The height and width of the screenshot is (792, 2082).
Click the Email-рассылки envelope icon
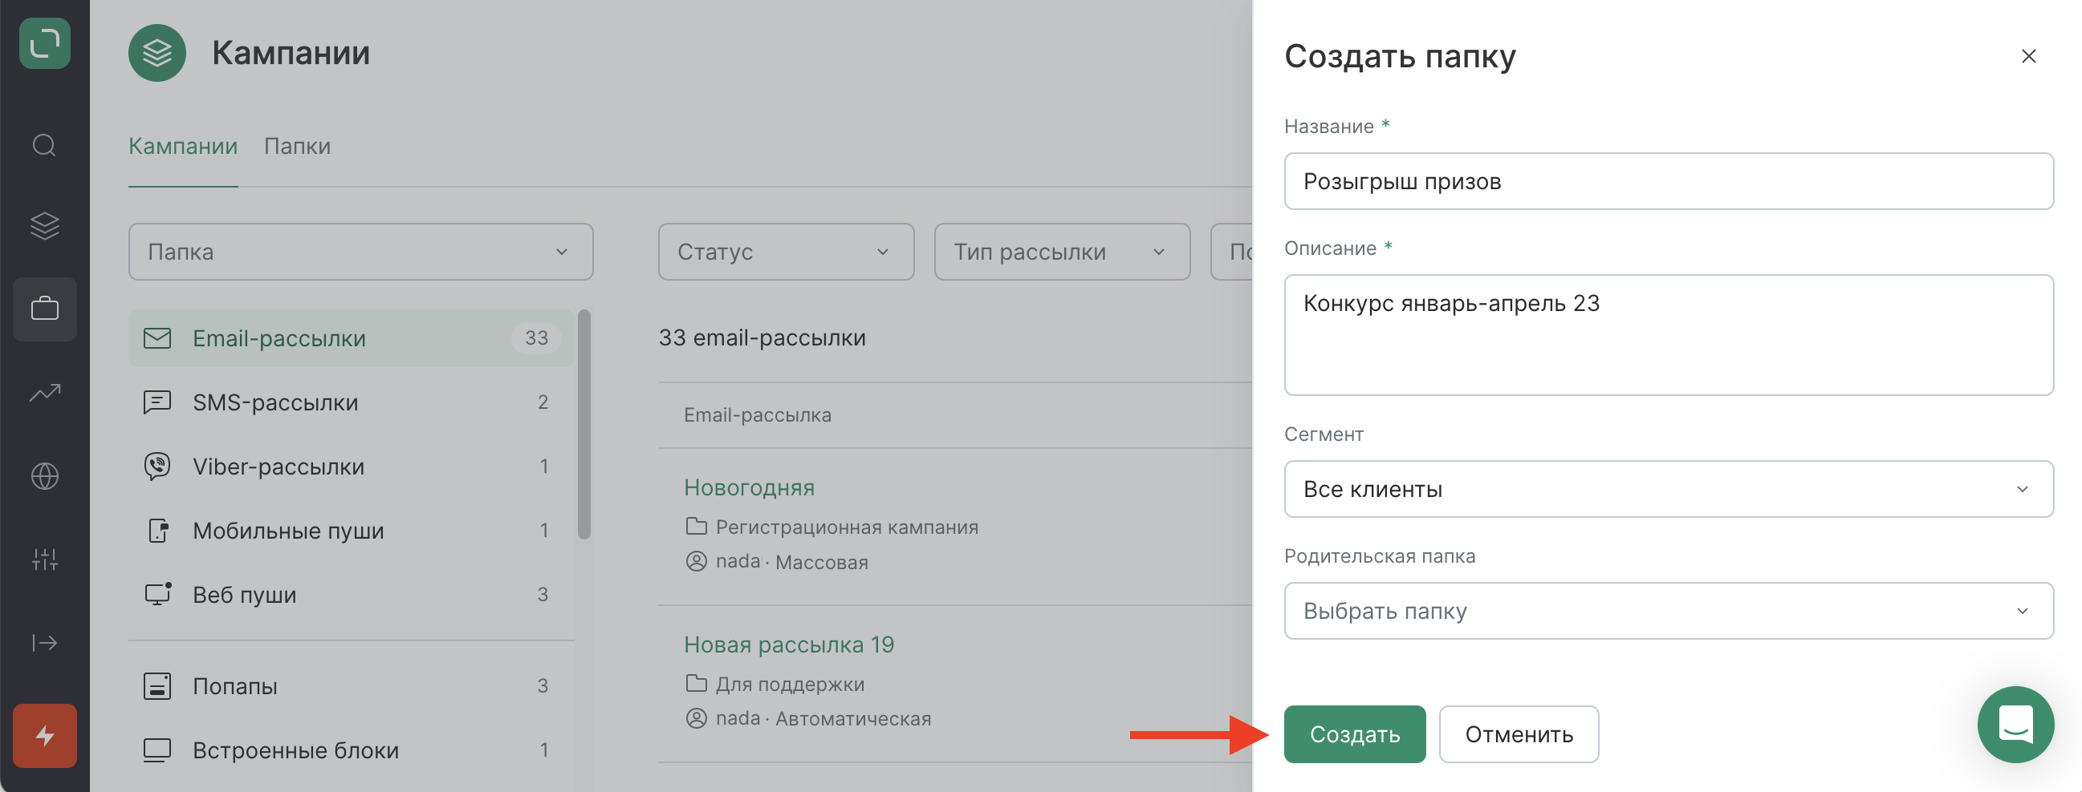point(157,338)
